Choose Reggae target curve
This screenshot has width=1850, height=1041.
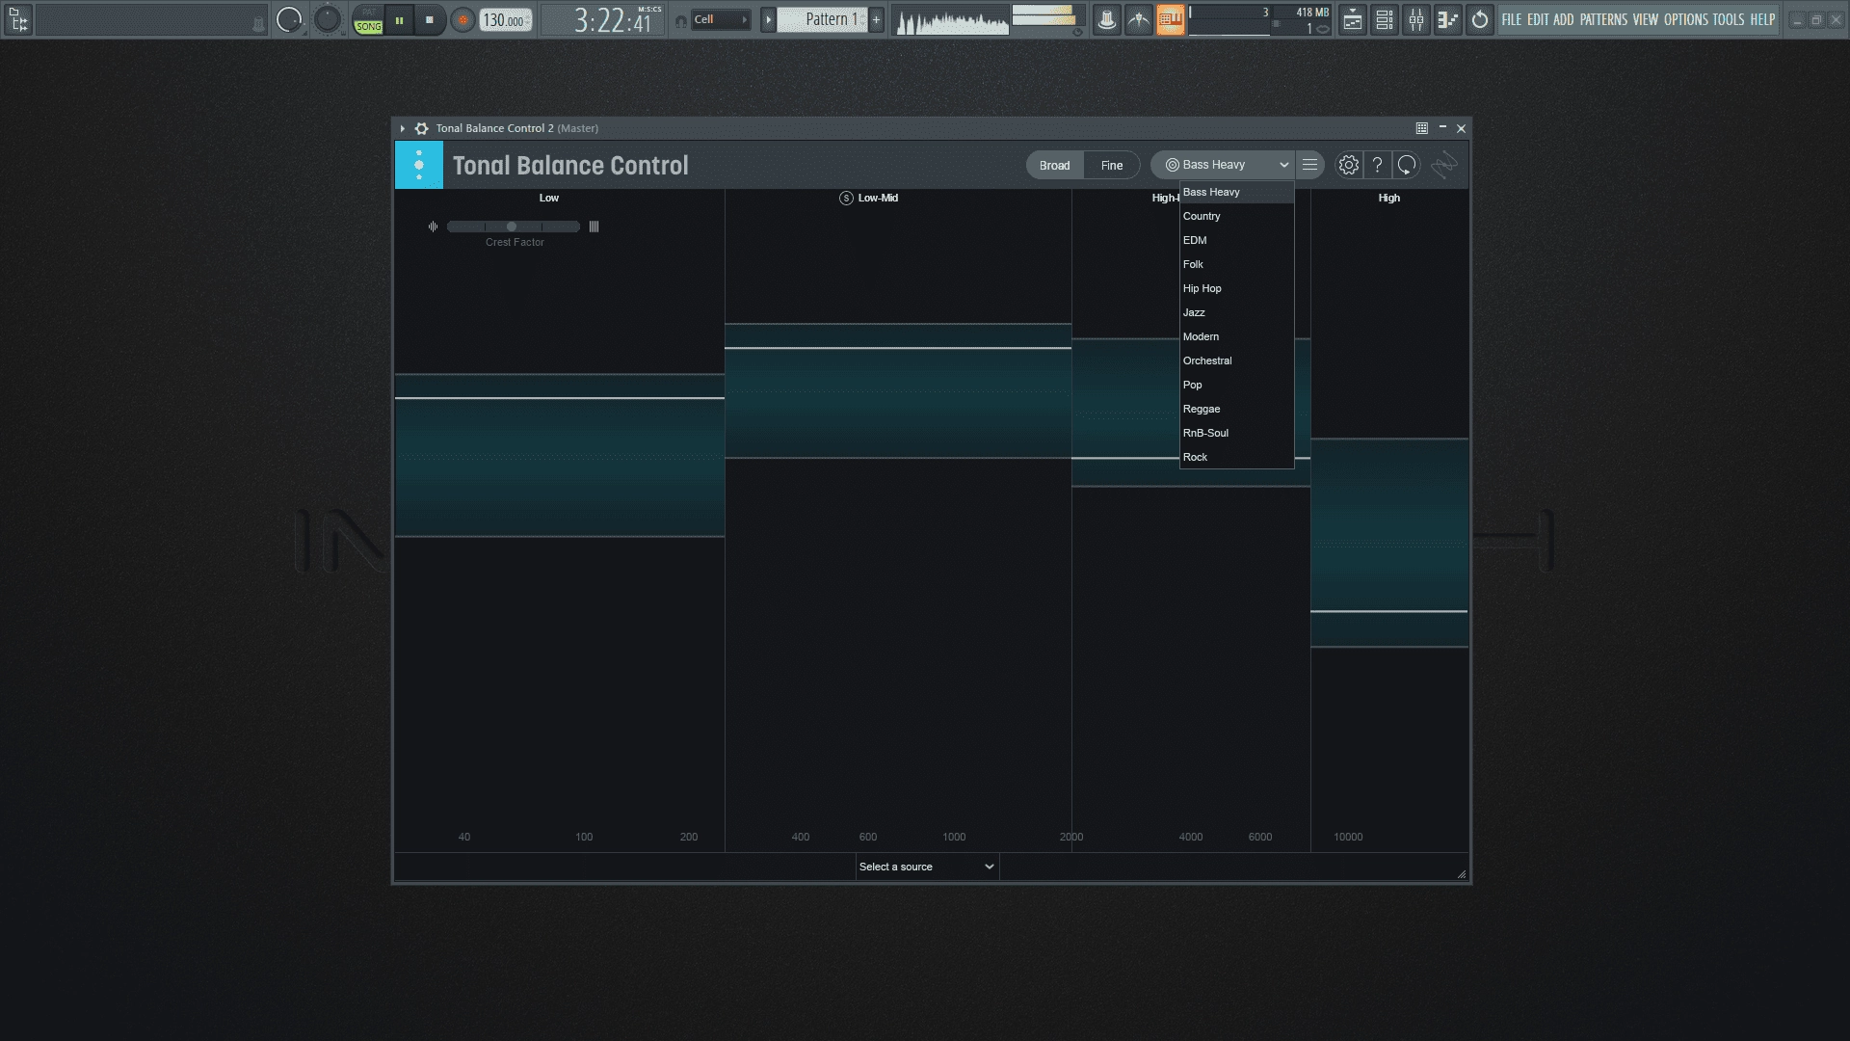[x=1237, y=409]
